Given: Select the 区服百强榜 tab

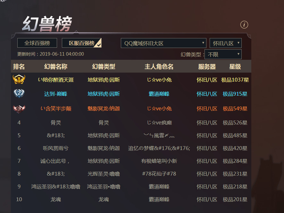Looking at the screenshot, I should click(x=82, y=43).
